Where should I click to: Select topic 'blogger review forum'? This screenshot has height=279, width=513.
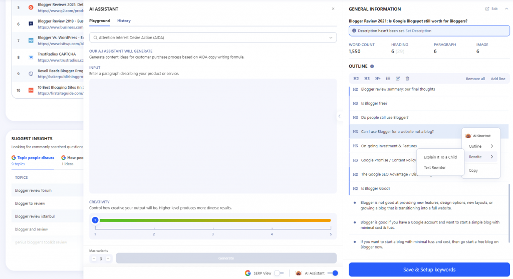click(33, 190)
